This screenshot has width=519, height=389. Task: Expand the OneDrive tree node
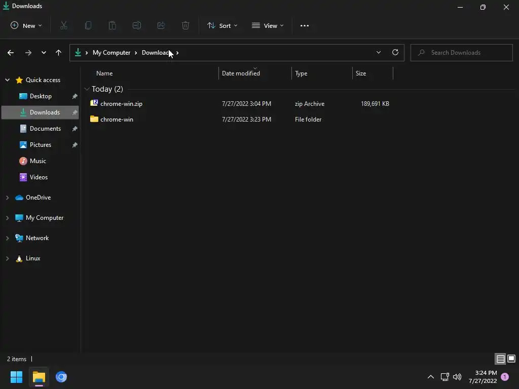(7, 198)
